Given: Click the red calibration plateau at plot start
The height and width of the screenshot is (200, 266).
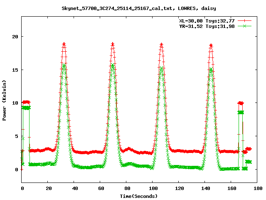Looking at the screenshot, I should click(x=26, y=102).
